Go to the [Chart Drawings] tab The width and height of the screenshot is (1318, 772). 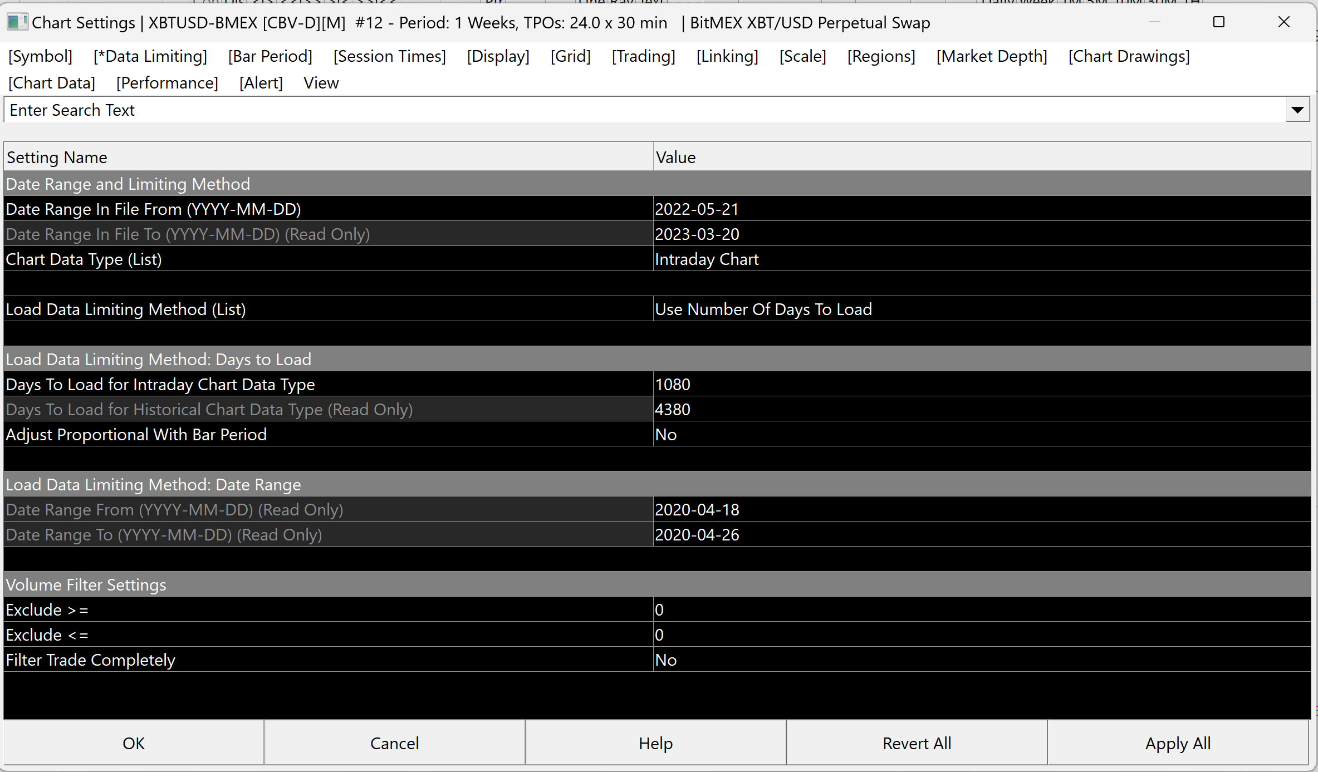click(x=1129, y=56)
